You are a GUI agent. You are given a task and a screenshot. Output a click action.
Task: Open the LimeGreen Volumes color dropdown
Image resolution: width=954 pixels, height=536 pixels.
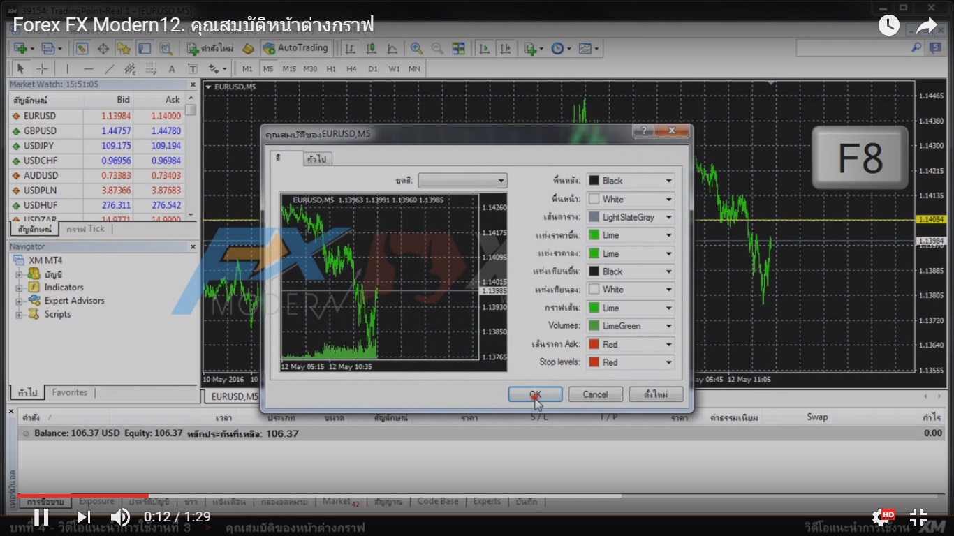631,326
